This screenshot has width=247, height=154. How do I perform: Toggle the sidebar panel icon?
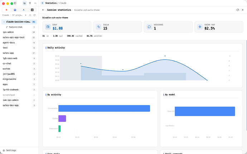(15, 3)
